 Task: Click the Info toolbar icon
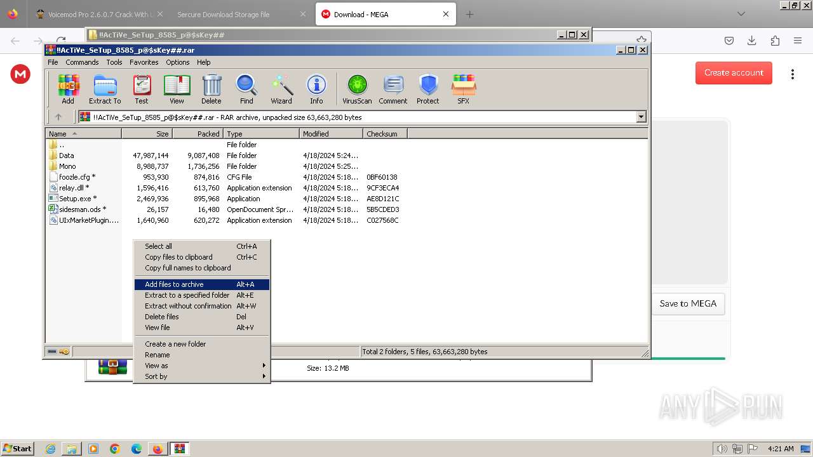pyautogui.click(x=316, y=89)
